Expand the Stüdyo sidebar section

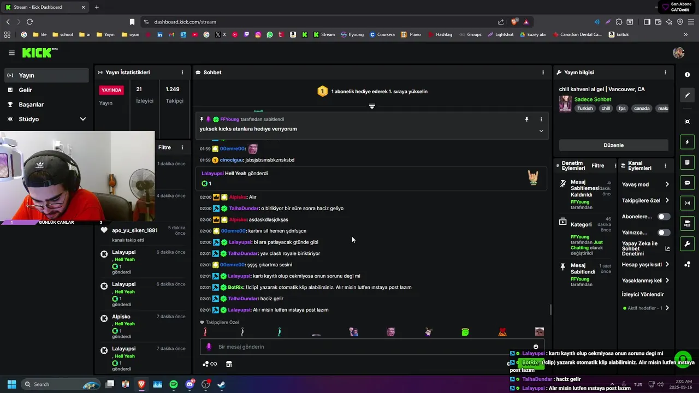(46, 119)
